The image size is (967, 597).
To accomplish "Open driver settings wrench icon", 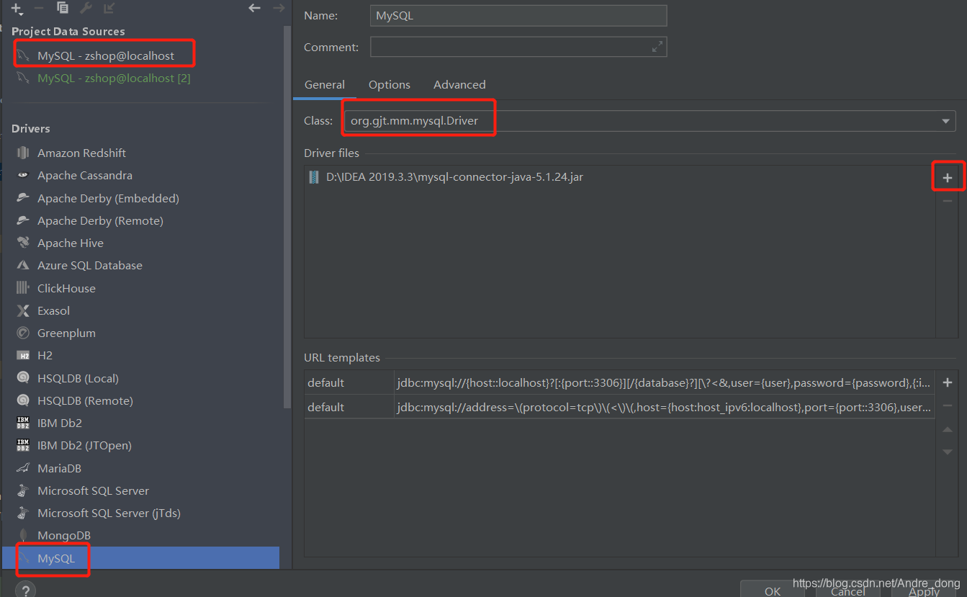I will pyautogui.click(x=86, y=9).
